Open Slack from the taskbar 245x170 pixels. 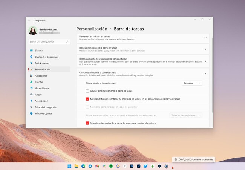(x=104, y=166)
